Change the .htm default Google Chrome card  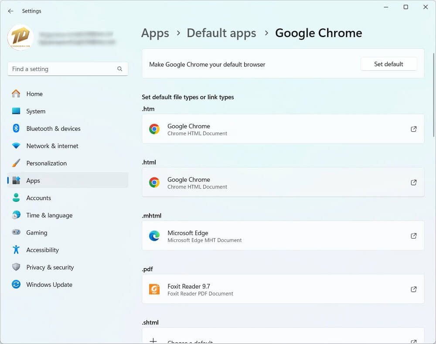[283, 129]
